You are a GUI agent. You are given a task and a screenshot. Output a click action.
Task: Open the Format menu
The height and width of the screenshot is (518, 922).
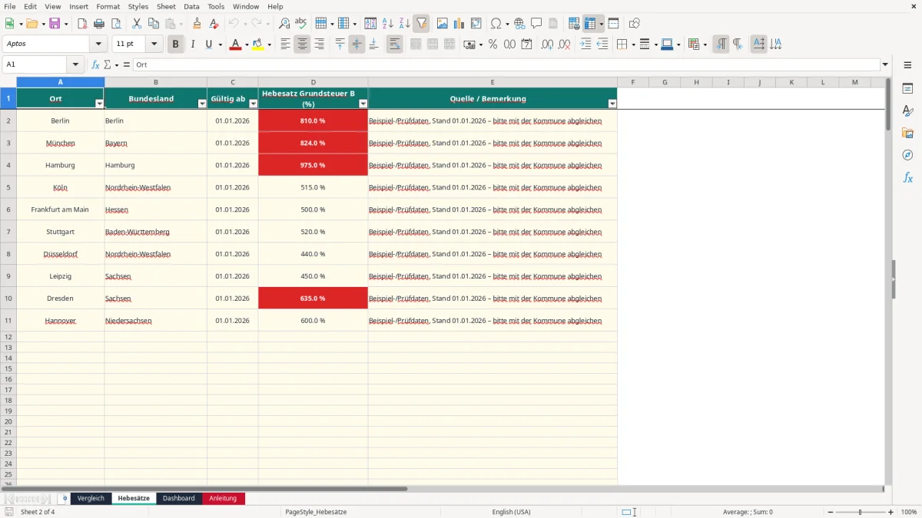coord(108,6)
